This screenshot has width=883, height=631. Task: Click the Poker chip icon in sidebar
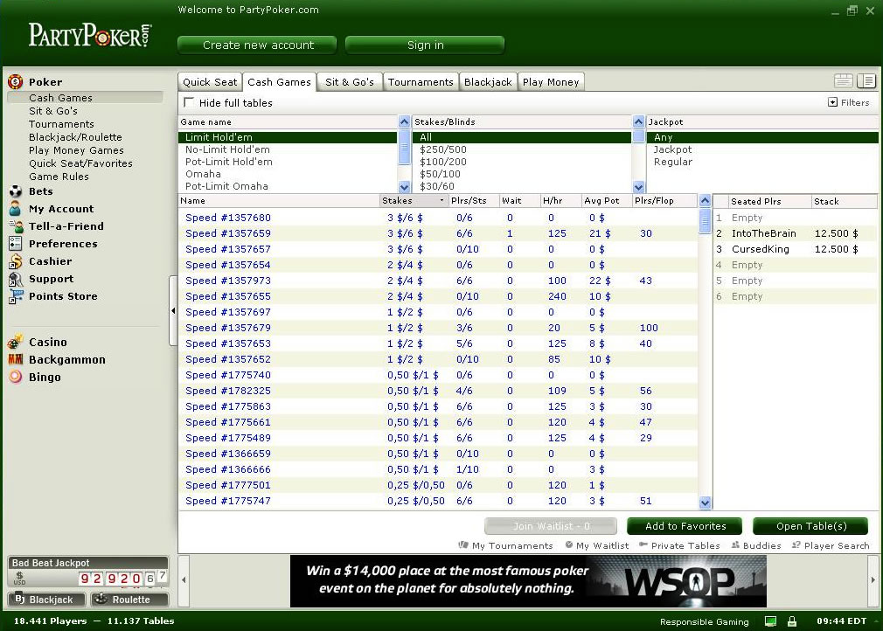coord(15,81)
